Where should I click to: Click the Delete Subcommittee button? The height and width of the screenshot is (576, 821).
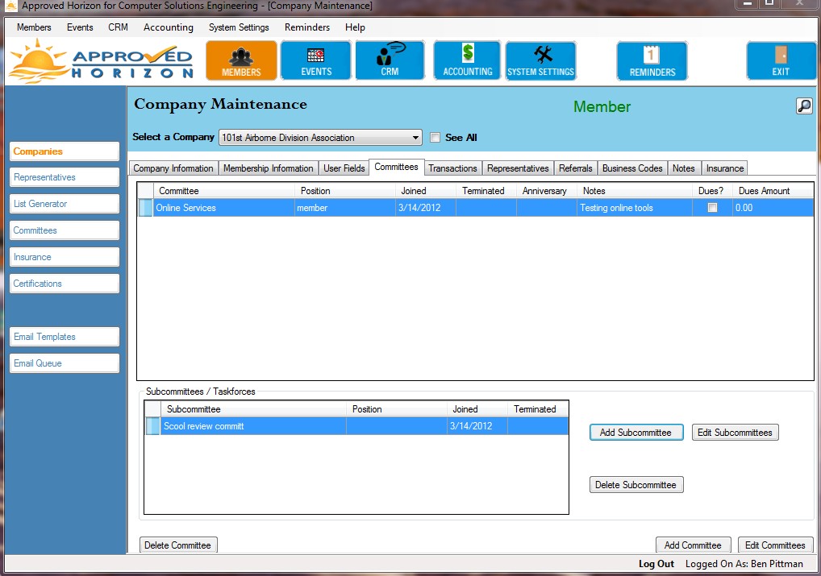coord(636,484)
